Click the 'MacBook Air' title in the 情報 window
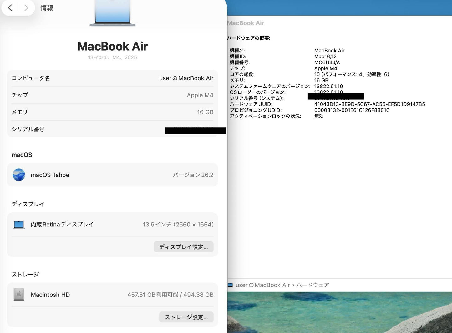The image size is (452, 333). pos(113,46)
